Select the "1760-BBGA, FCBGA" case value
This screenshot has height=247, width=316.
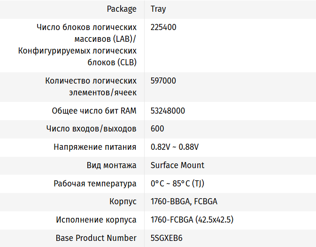coord(184,201)
